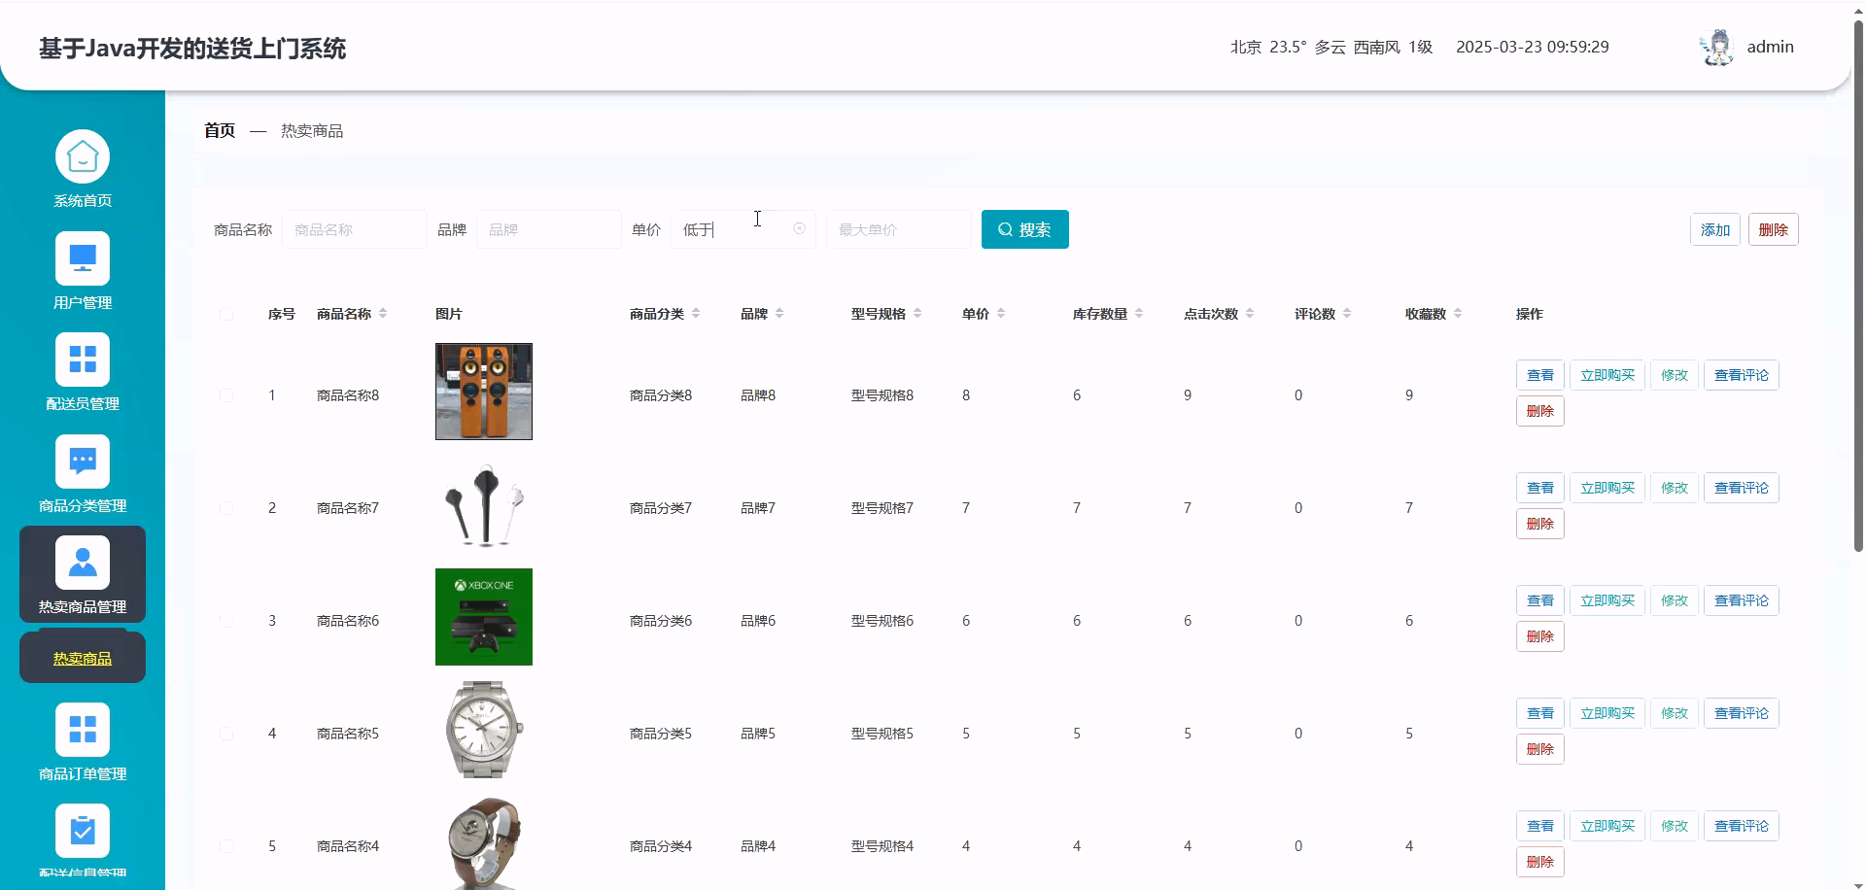Viewport: 1866px width, 890px height.
Task: Sort by 商品分类 column arrows
Action: [696, 313]
